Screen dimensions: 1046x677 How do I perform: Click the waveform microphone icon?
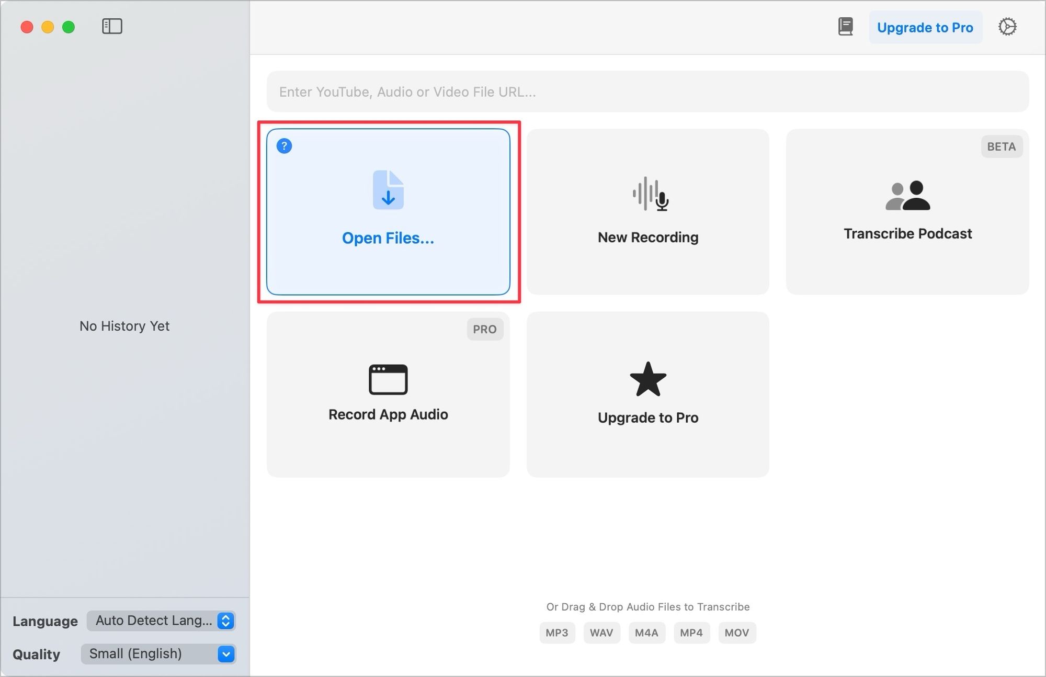tap(650, 194)
